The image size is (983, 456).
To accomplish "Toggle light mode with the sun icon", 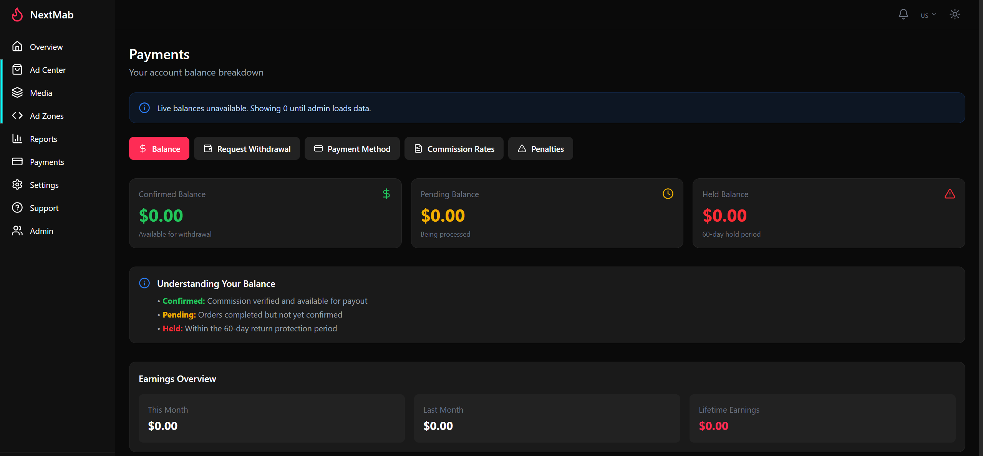I will pyautogui.click(x=955, y=14).
